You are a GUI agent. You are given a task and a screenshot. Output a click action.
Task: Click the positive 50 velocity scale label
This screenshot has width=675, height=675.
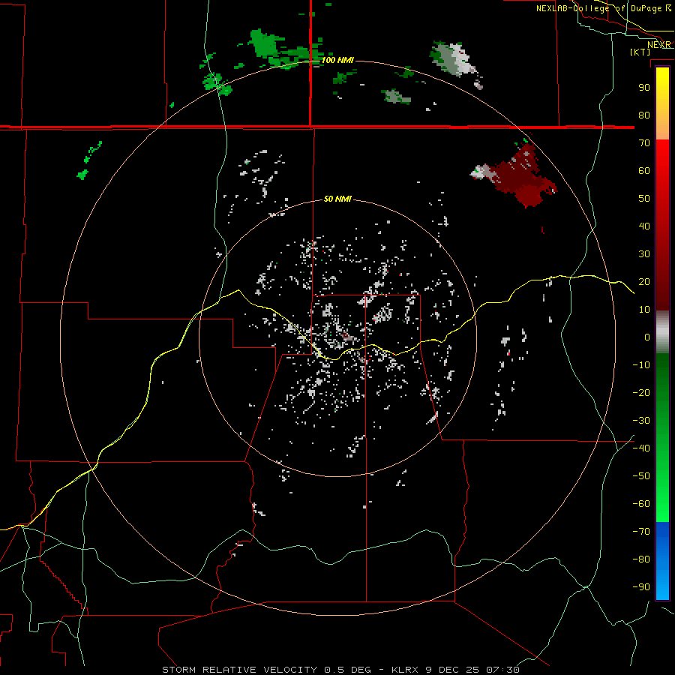click(644, 199)
